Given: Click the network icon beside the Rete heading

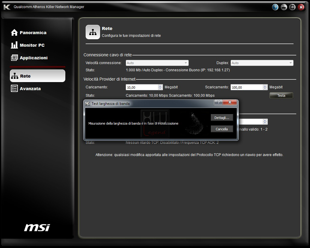Looking at the screenshot, I should point(93,32).
